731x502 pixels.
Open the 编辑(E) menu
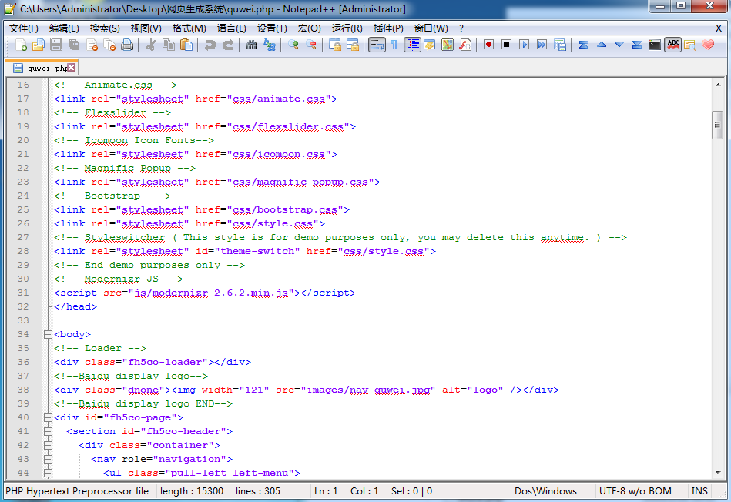[65, 28]
